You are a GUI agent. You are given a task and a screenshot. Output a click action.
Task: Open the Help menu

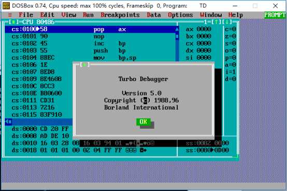coord(236,15)
